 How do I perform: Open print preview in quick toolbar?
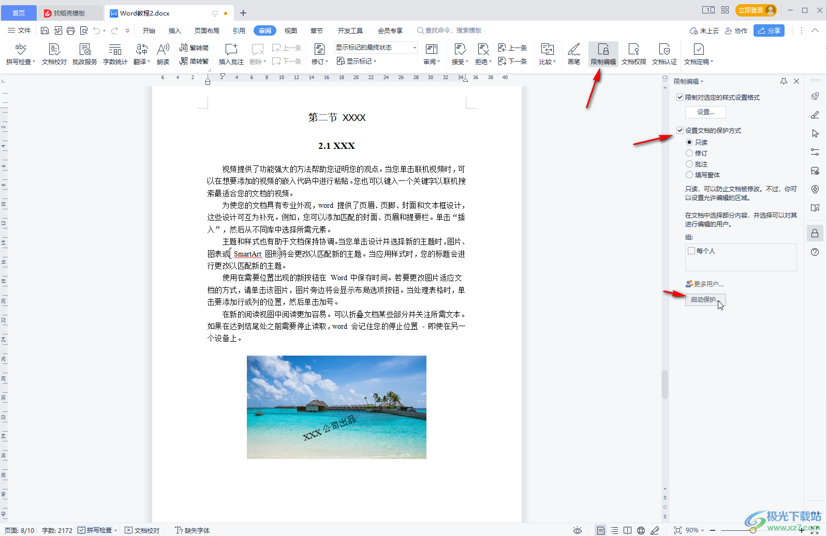tap(84, 30)
